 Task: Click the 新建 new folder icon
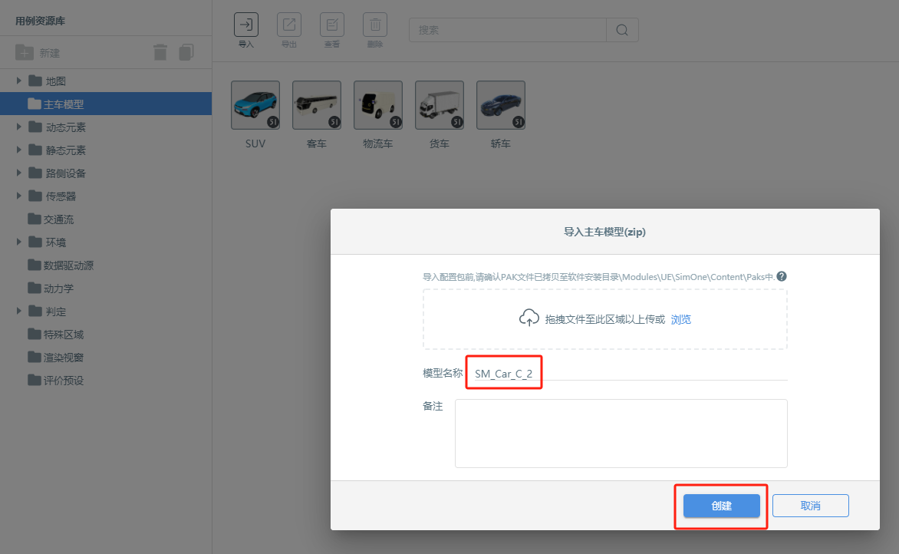(x=24, y=53)
